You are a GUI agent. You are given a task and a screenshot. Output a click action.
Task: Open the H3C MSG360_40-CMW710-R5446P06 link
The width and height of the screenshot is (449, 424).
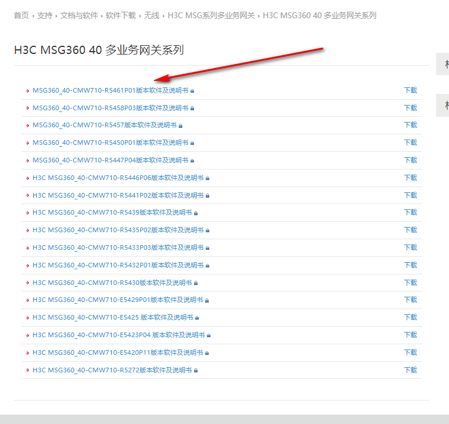[118, 178]
